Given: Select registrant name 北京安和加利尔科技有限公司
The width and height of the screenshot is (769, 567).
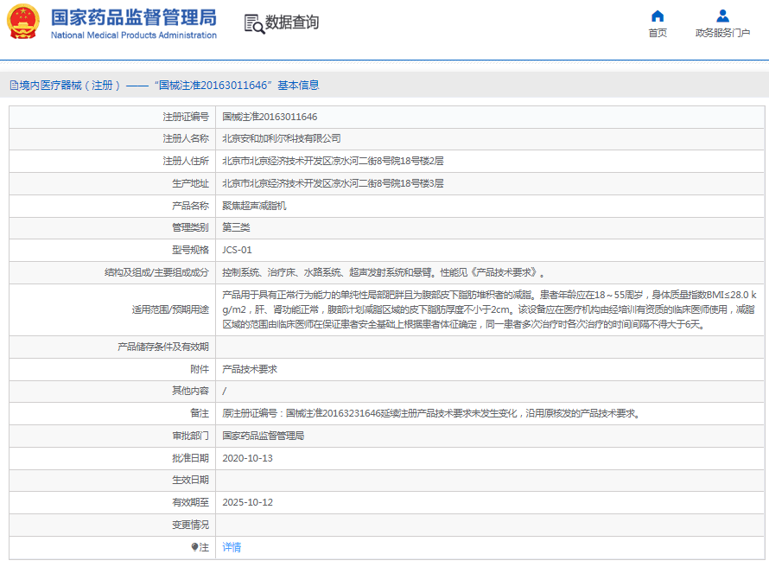Looking at the screenshot, I should (282, 139).
